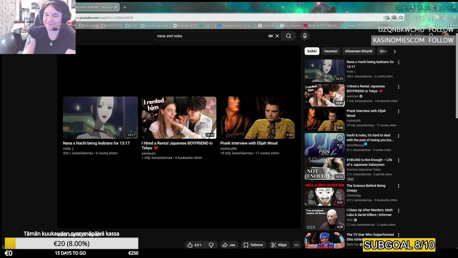Add 'hachi & nobu' to Watch Later clock icon

340,138
